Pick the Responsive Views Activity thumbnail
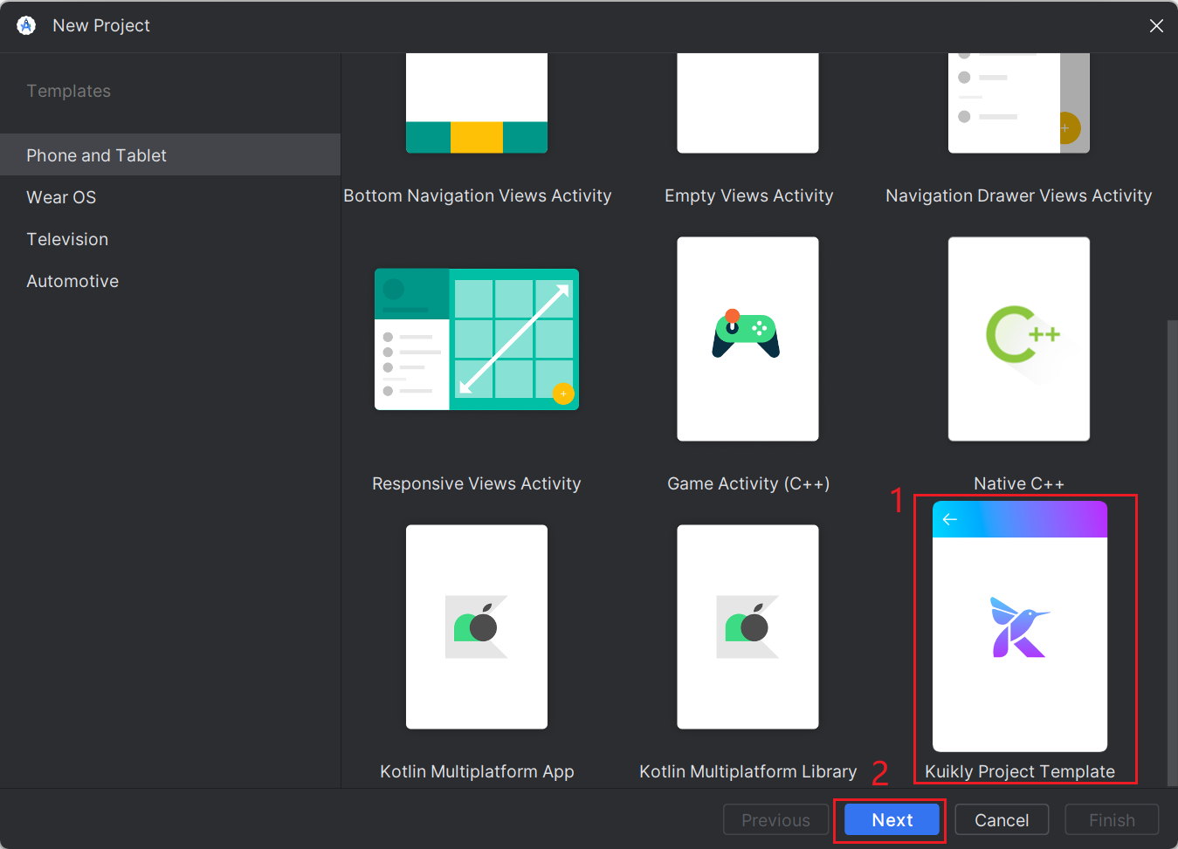The image size is (1178, 849). pos(477,339)
